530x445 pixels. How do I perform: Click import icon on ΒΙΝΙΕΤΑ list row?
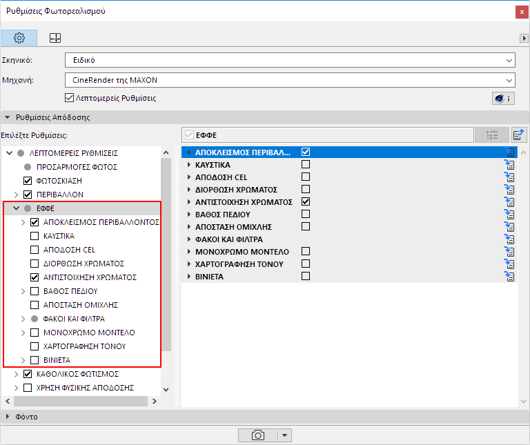pos(509,277)
